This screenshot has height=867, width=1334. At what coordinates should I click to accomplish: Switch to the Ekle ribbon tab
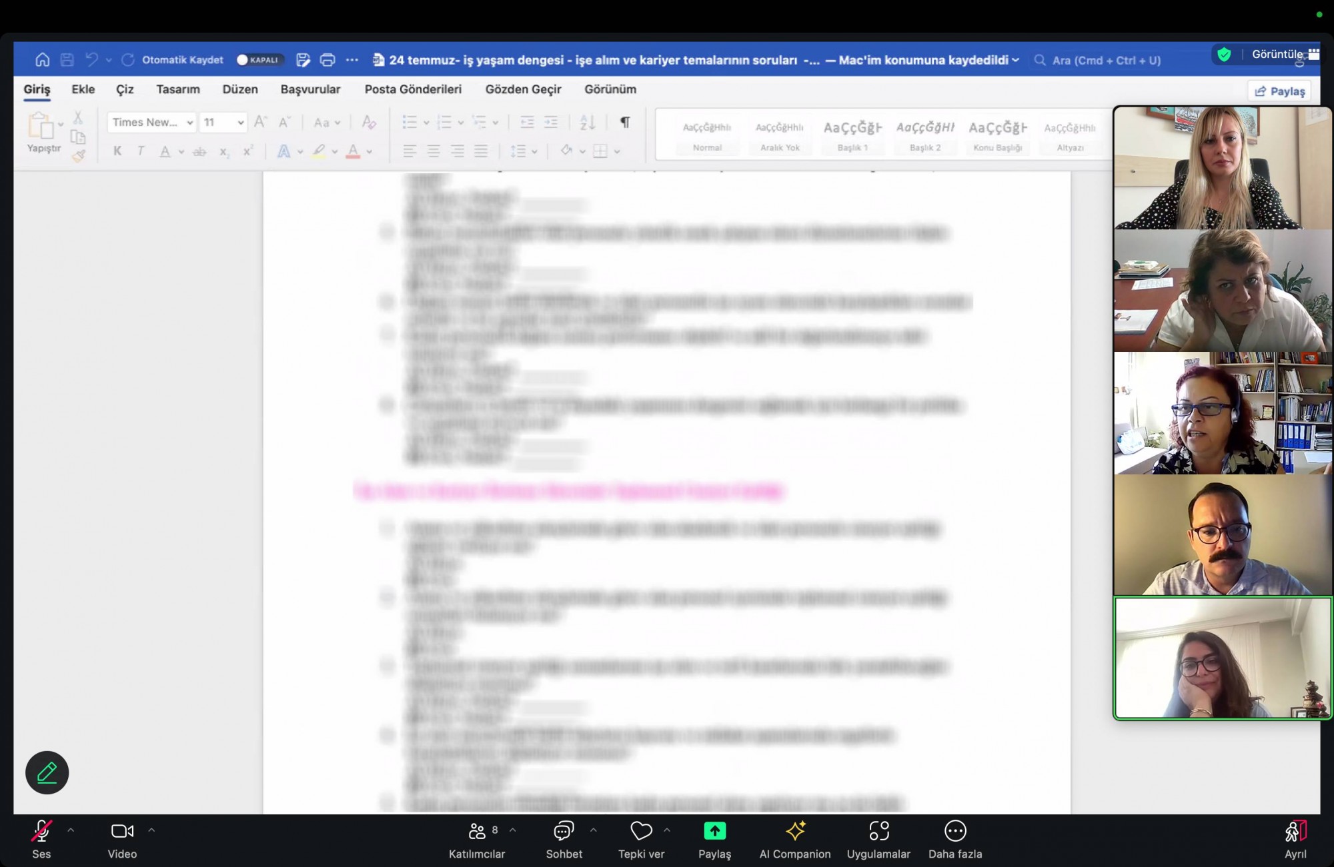(83, 89)
